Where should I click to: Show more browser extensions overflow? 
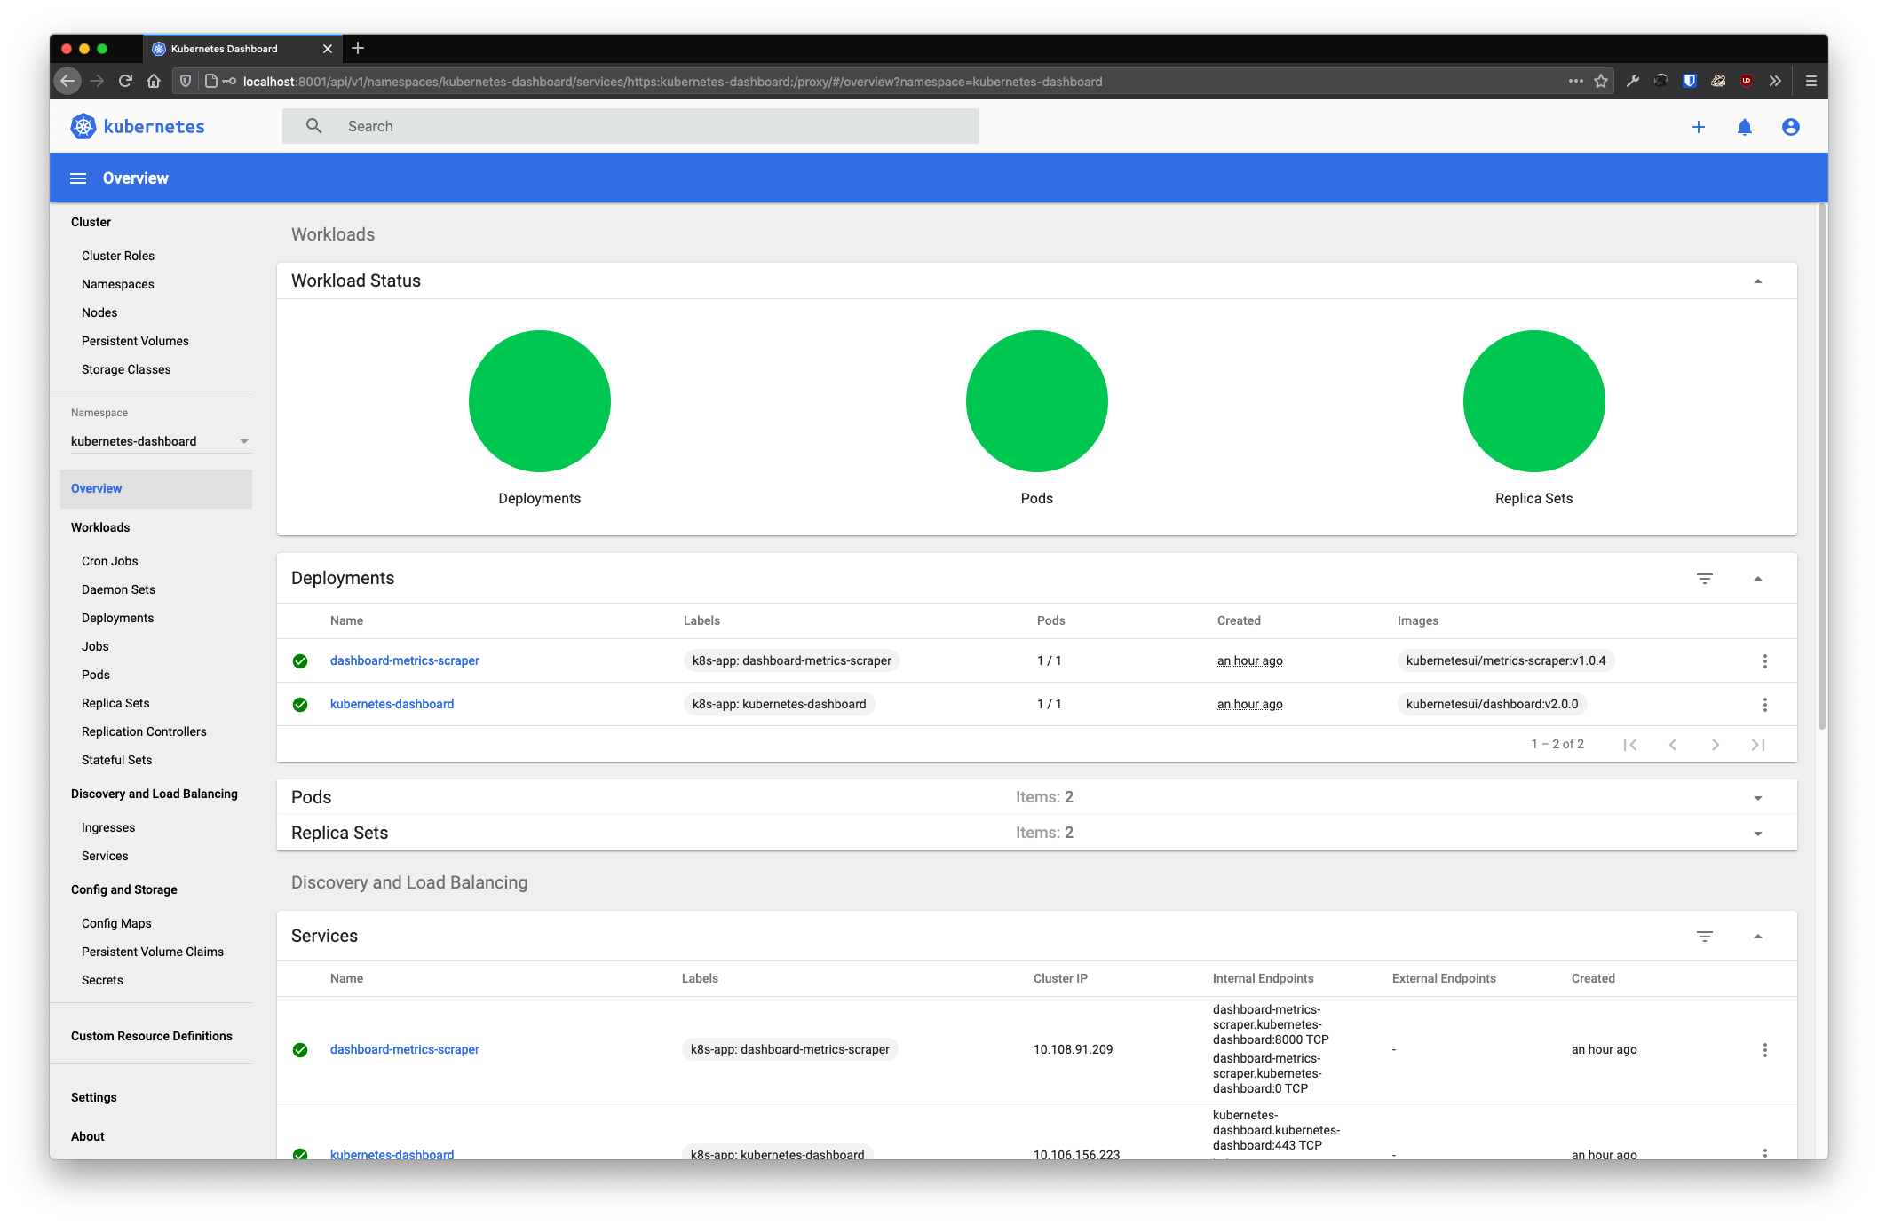tap(1775, 81)
